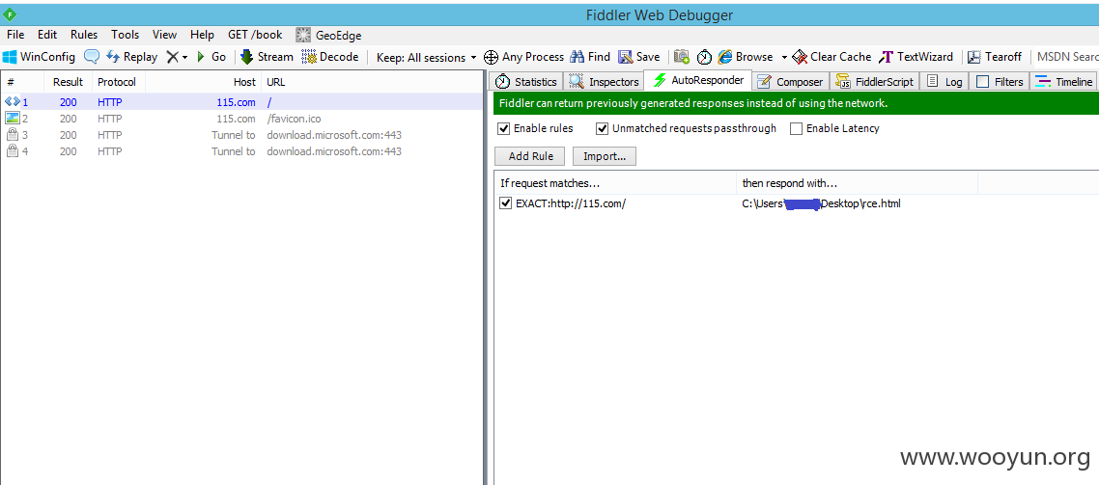The height and width of the screenshot is (485, 1099).
Task: Replay the selected session
Action: 131,58
